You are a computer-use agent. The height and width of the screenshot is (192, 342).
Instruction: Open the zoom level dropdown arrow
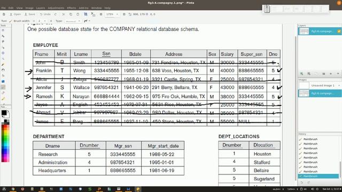117,14
